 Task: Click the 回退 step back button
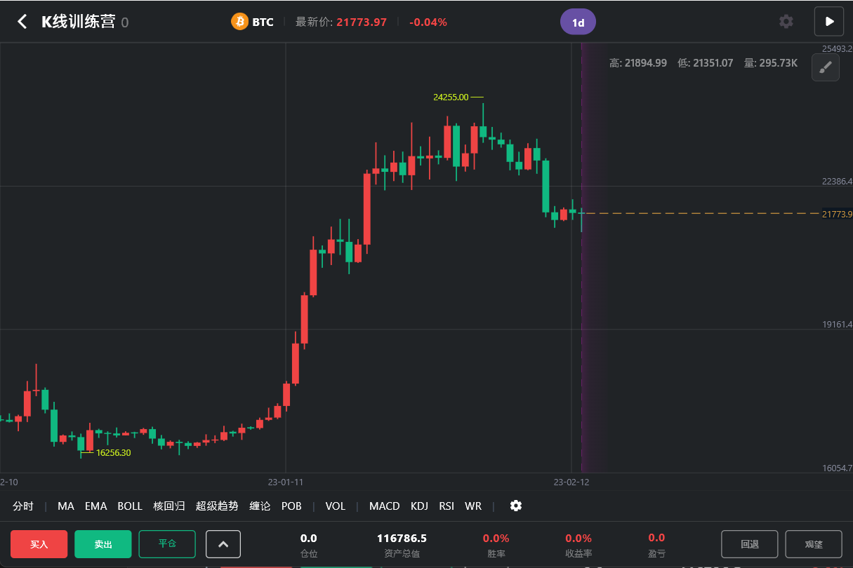pos(749,544)
